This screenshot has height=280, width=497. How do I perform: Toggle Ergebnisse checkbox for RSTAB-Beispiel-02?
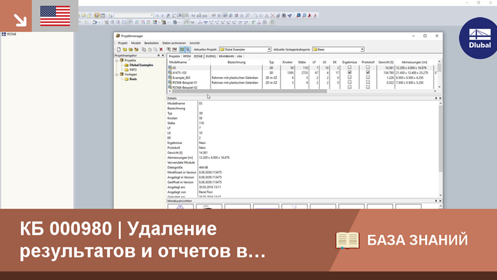(350, 87)
